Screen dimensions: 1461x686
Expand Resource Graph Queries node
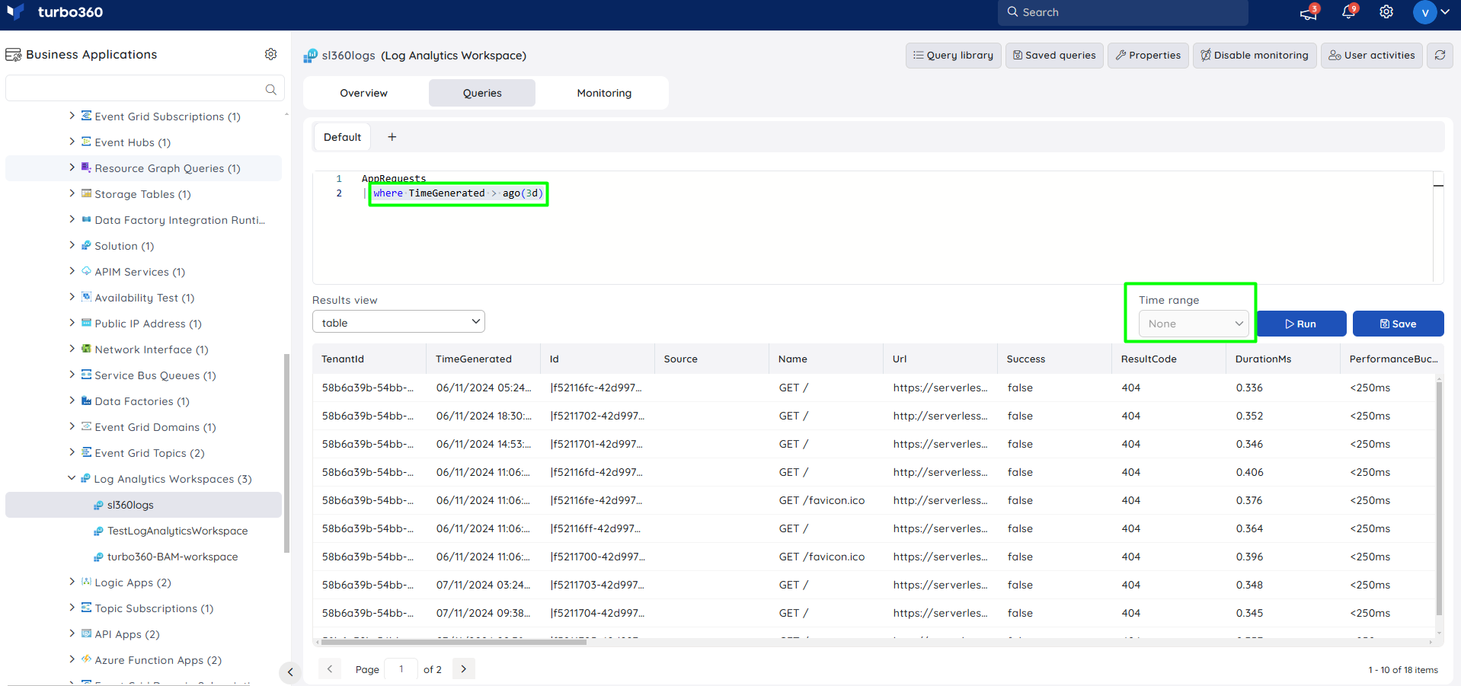click(72, 168)
